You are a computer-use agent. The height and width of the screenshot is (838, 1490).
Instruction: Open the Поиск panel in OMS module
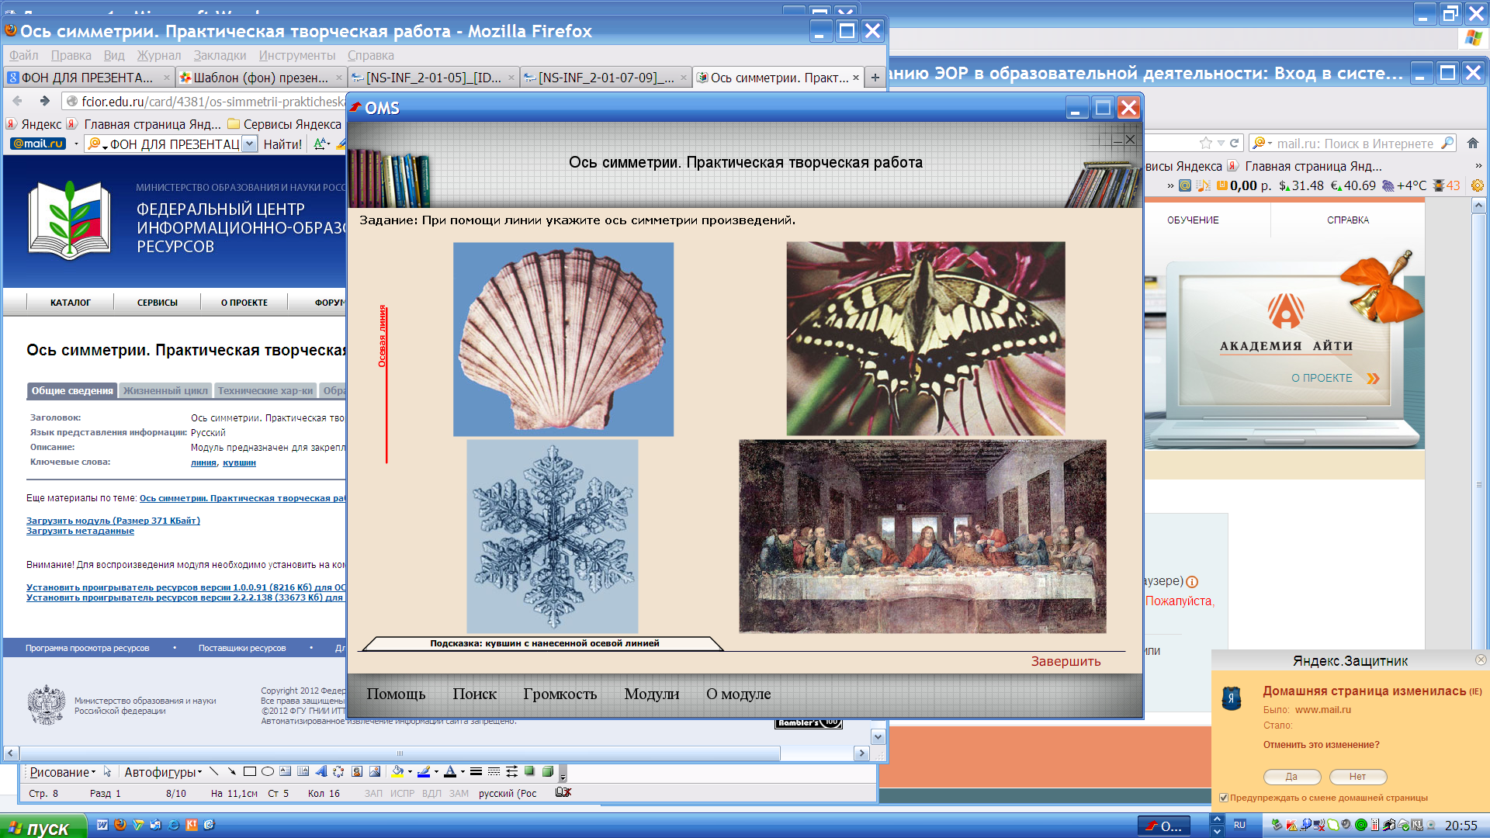(474, 694)
